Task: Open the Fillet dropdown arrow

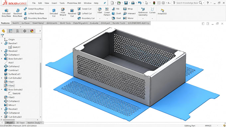Action: pos(100,19)
